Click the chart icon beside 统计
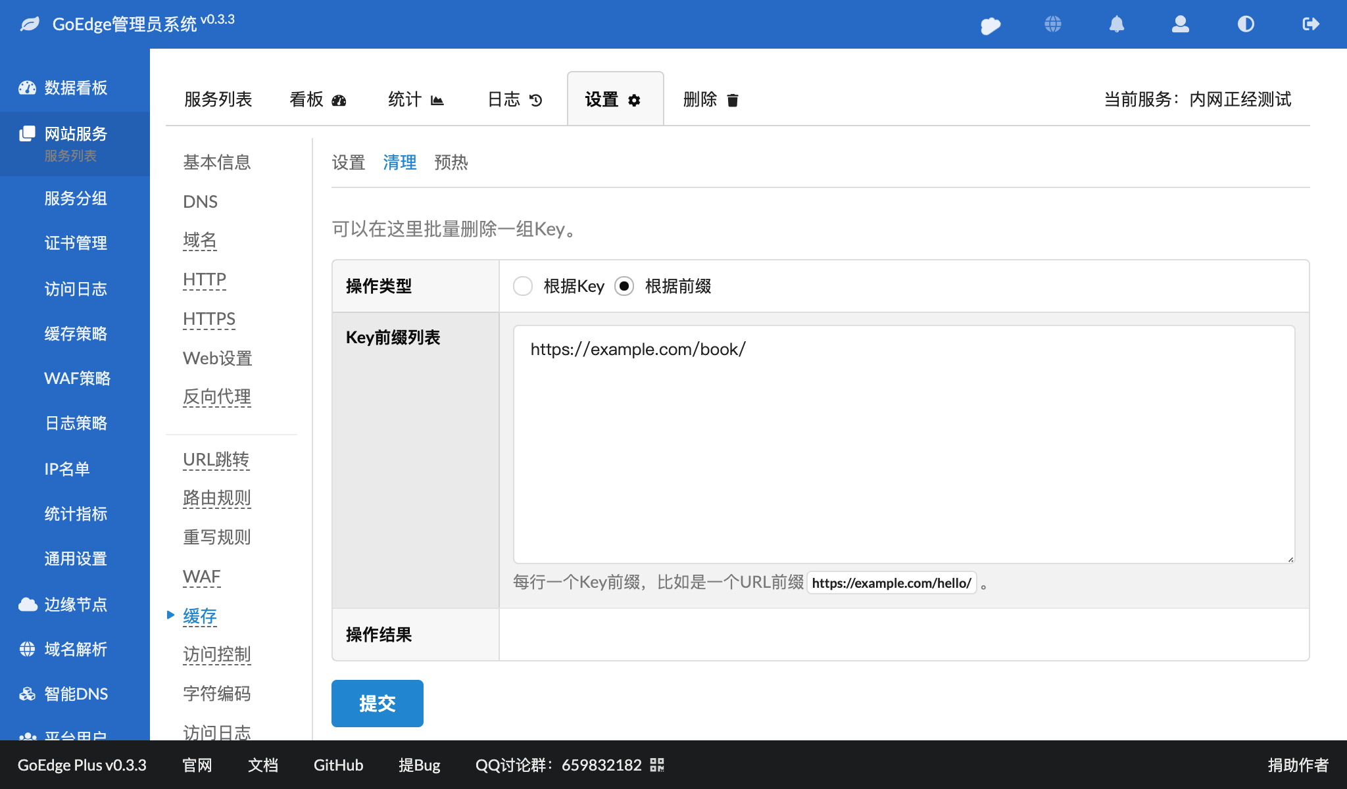This screenshot has height=789, width=1347. click(x=437, y=100)
